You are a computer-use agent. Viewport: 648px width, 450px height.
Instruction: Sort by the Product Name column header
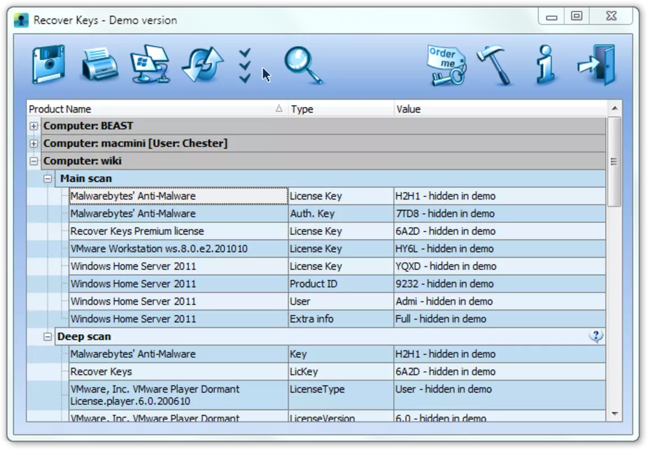pyautogui.click(x=157, y=109)
